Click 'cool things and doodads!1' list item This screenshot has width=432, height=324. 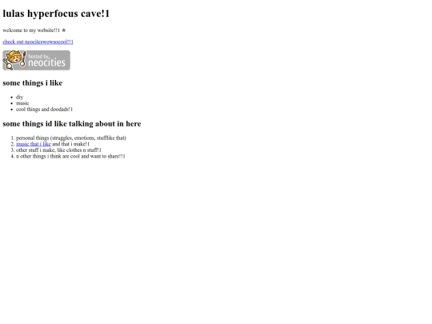44,110
